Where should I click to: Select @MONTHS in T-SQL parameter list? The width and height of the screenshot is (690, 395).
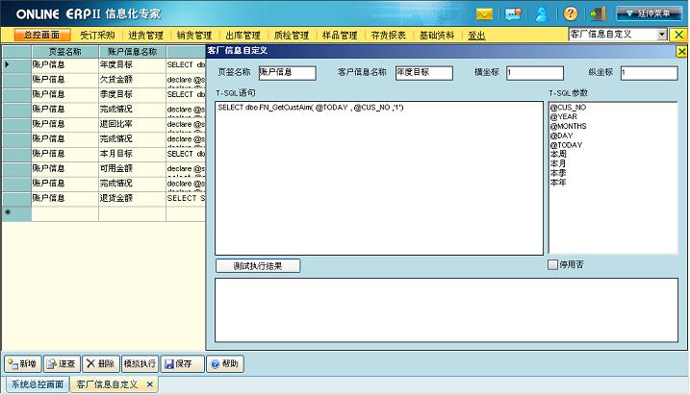tap(568, 126)
